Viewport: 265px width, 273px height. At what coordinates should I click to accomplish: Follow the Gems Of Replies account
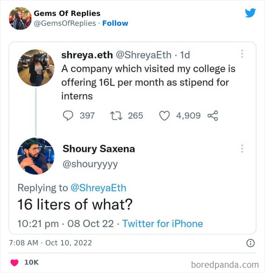115,23
